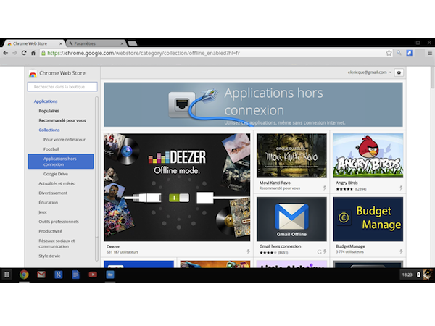Open the Web Store settings gear
Viewport: 435px width, 326px height.
coord(399,72)
